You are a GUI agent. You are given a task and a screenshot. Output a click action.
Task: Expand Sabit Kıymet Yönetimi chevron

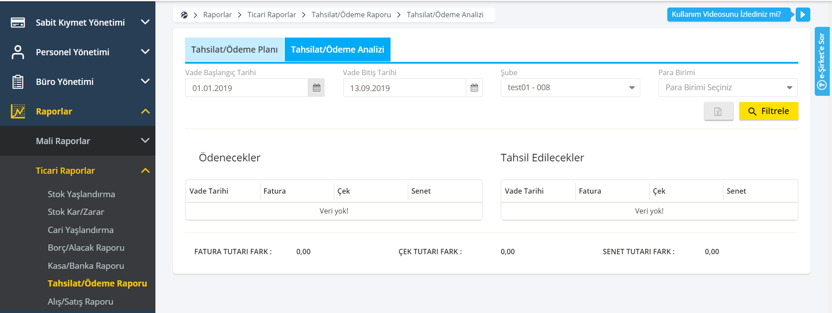[x=145, y=22]
